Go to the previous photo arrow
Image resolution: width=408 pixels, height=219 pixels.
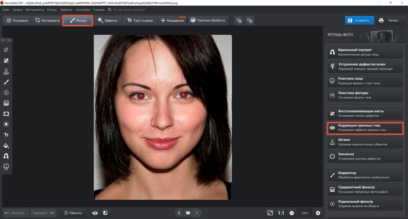[179, 213]
